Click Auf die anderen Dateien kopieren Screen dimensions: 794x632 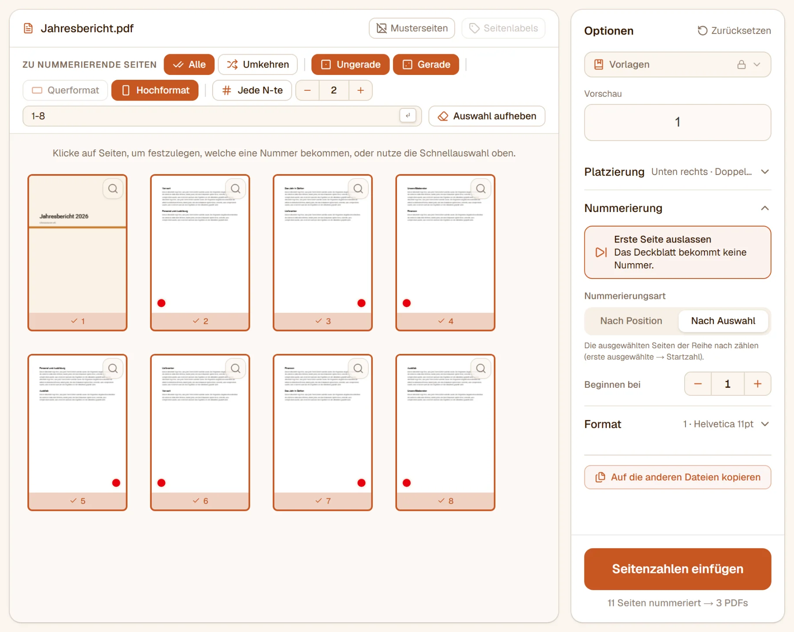[x=678, y=477]
